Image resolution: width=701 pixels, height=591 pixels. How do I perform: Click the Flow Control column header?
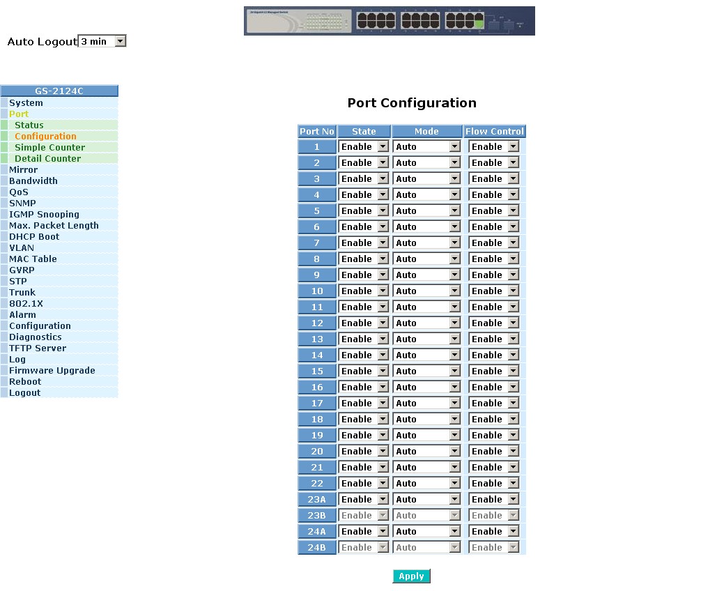click(x=495, y=132)
